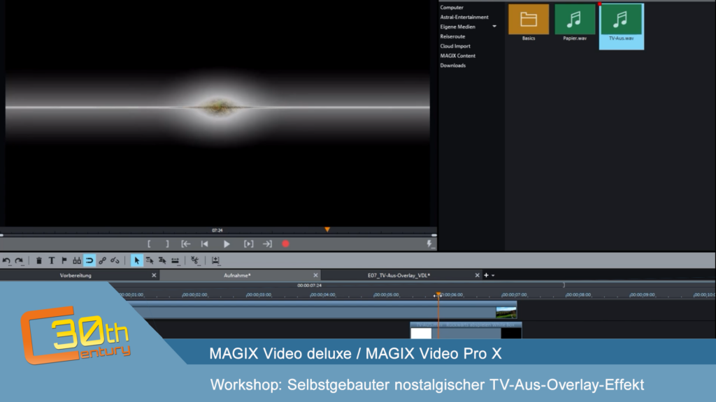Open the Downloads location
Image resolution: width=716 pixels, height=402 pixels.
(x=453, y=65)
